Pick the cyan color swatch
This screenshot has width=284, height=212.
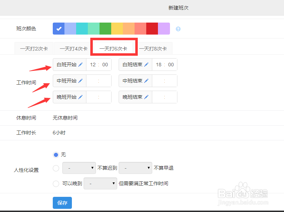click(82, 29)
